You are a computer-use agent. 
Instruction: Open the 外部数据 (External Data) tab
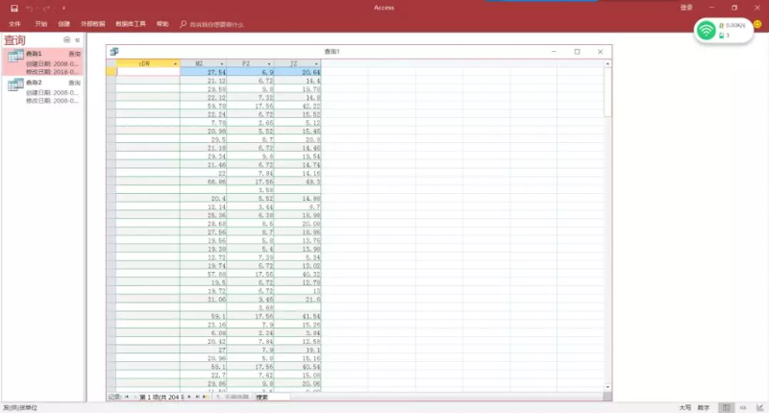click(x=92, y=24)
